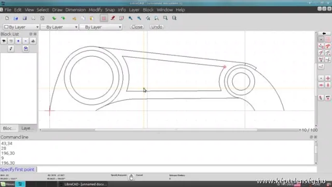
Task: Open the Draw menu
Action: pos(57,10)
